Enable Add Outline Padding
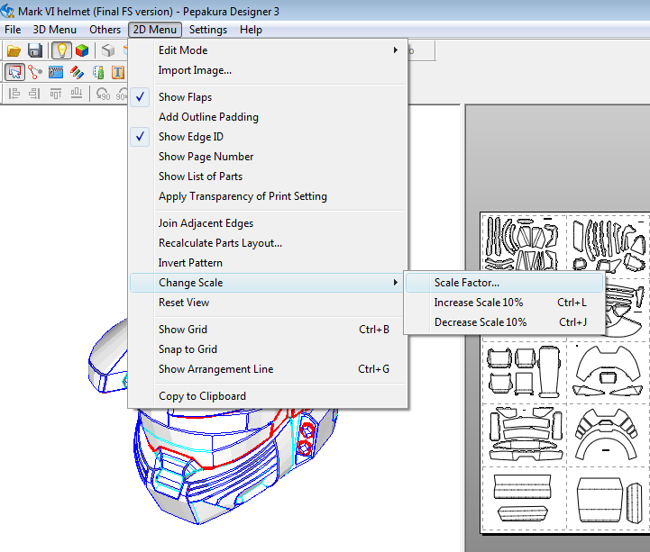Viewport: 650px width, 552px height. coord(269,117)
